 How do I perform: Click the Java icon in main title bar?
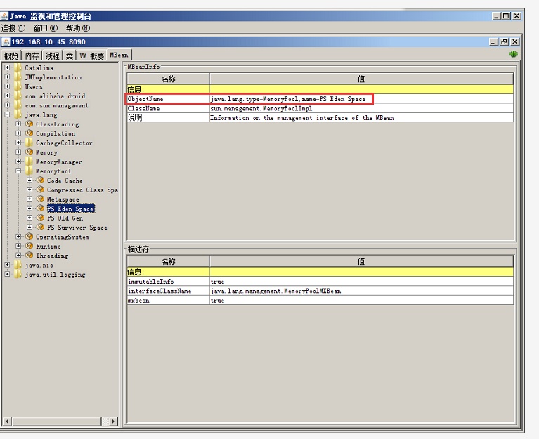pos(4,16)
